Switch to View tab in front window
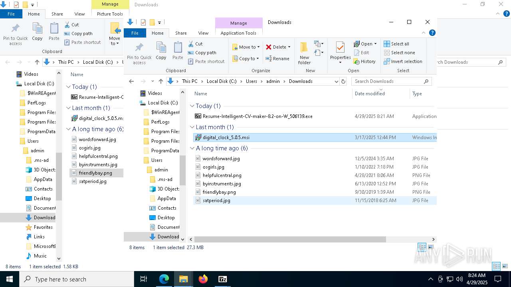Image resolution: width=511 pixels, height=287 pixels. (204, 33)
